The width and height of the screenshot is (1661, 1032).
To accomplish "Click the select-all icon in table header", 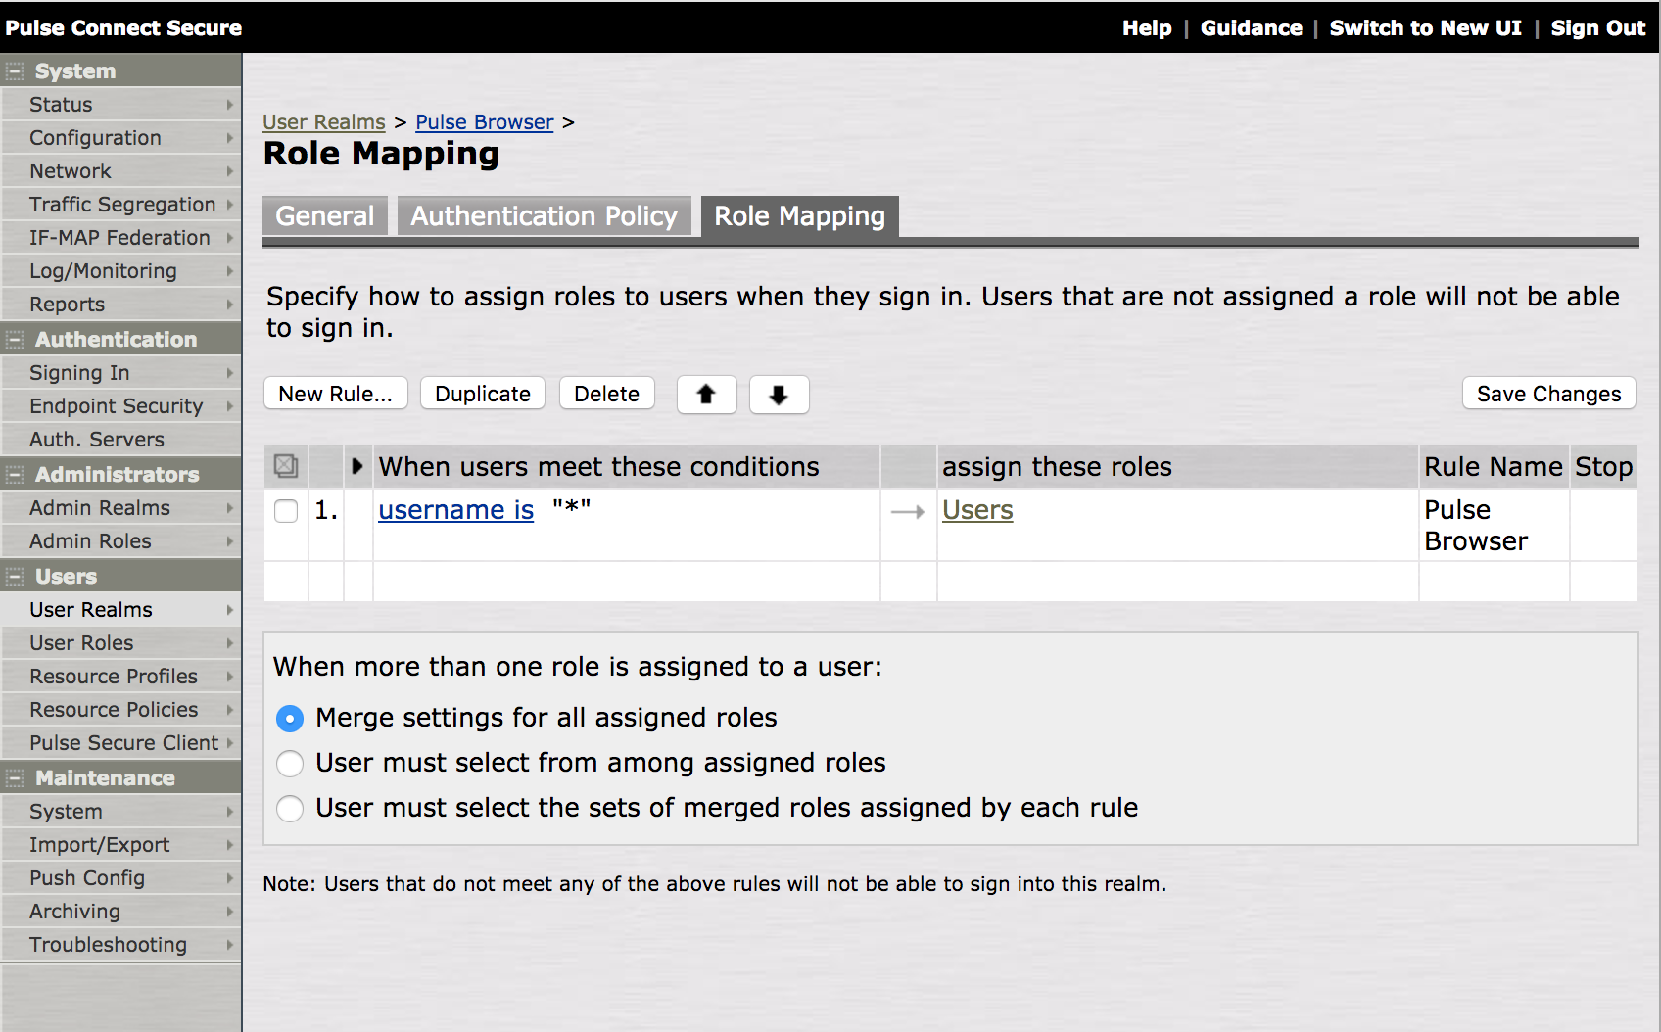I will click(286, 466).
